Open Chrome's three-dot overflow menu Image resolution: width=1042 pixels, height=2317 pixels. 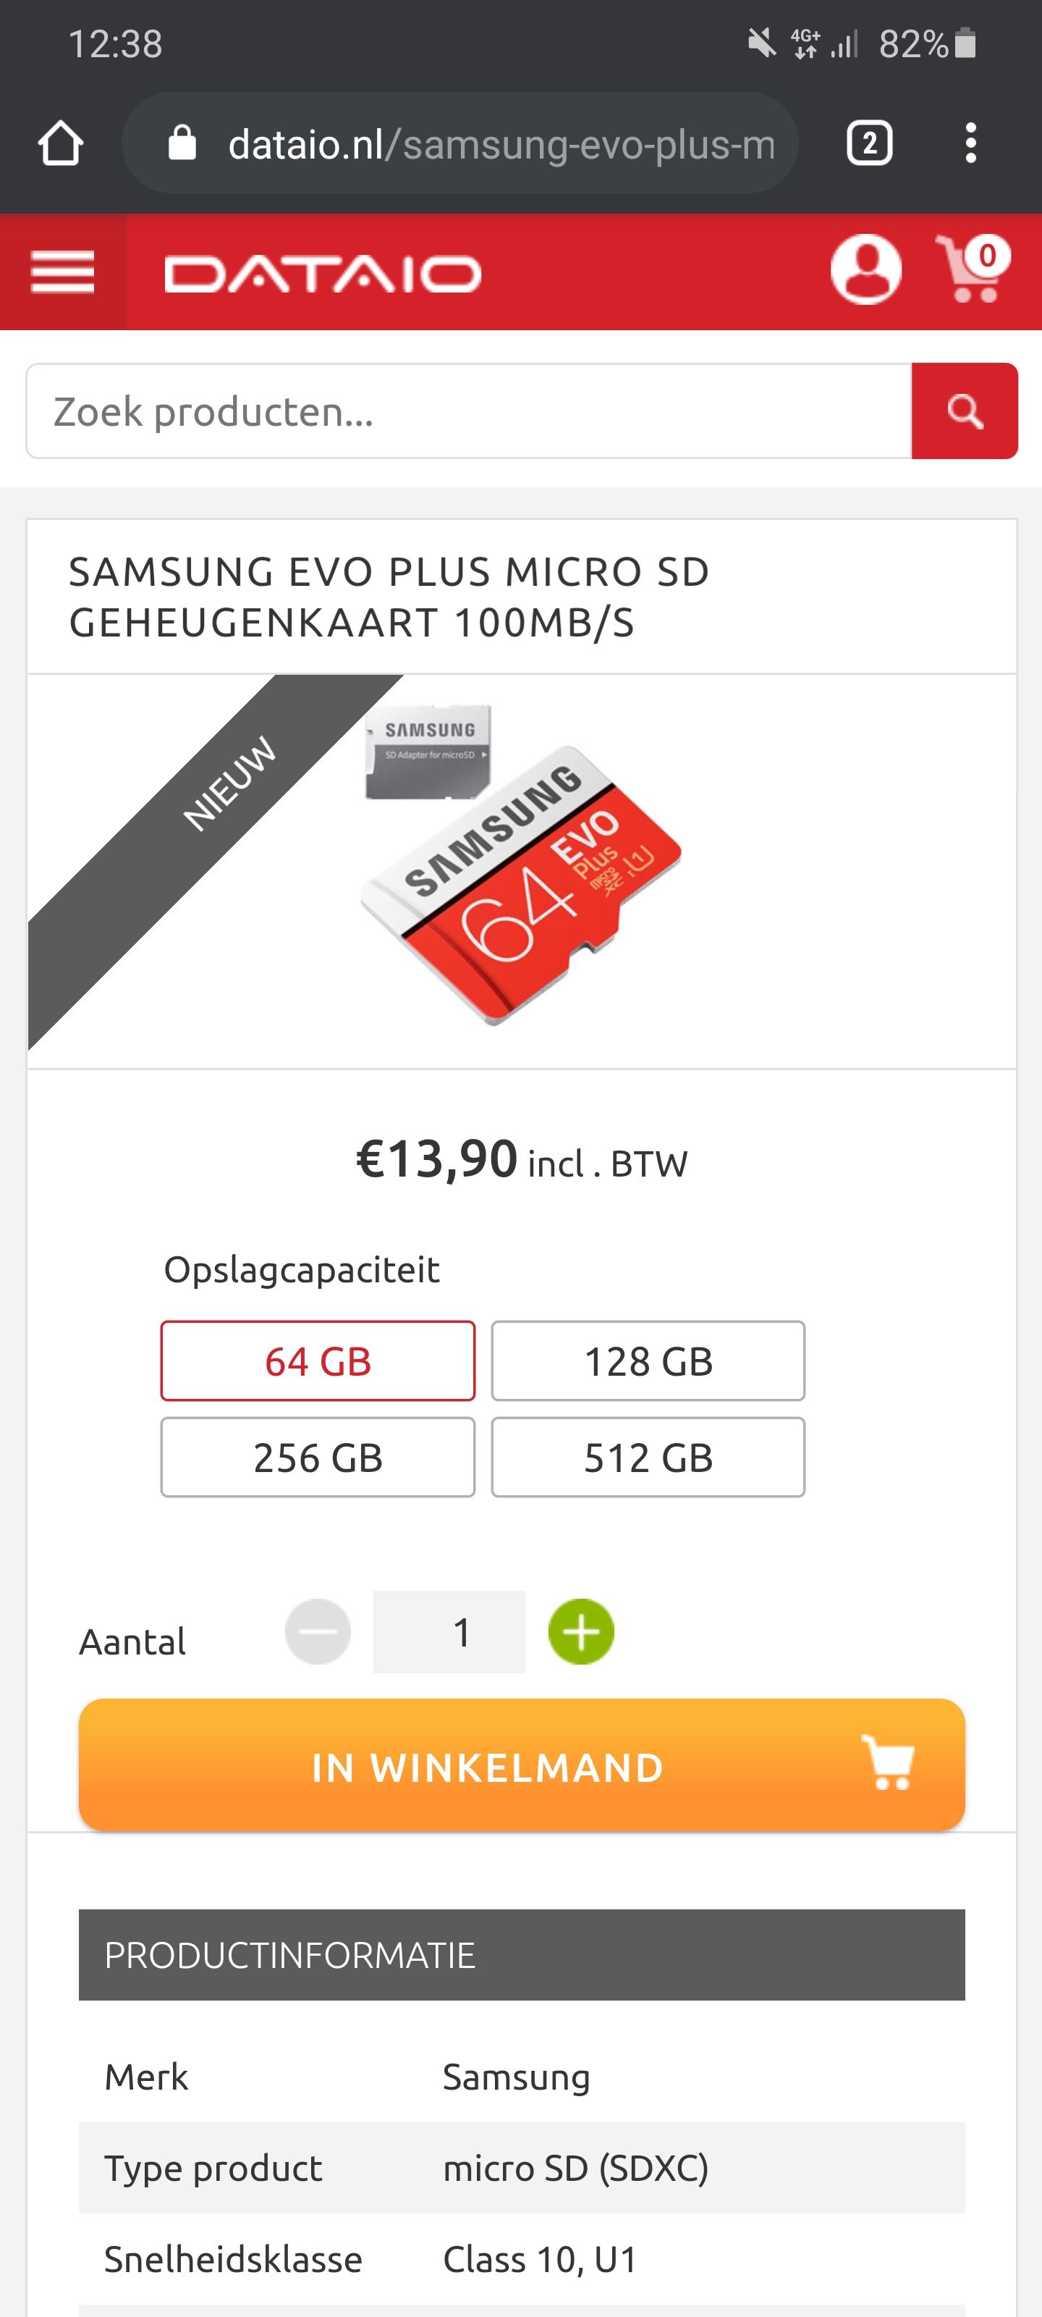point(970,143)
